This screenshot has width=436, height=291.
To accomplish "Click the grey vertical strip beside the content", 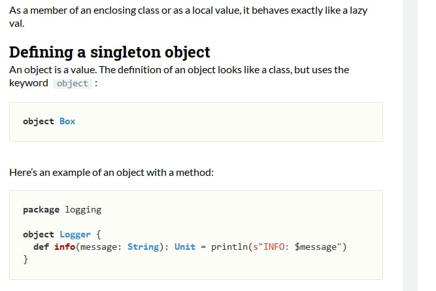I will (410, 145).
